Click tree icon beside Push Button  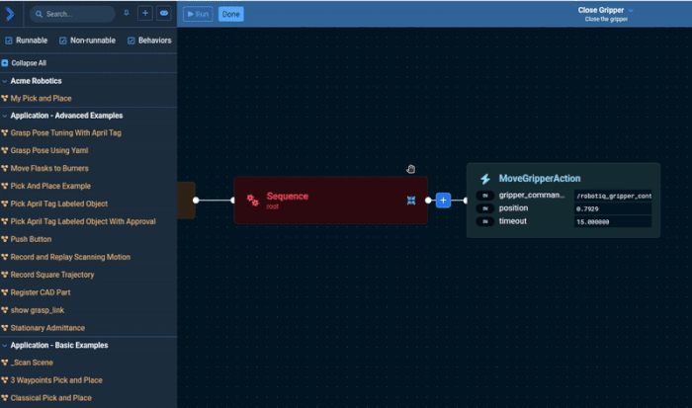point(5,239)
